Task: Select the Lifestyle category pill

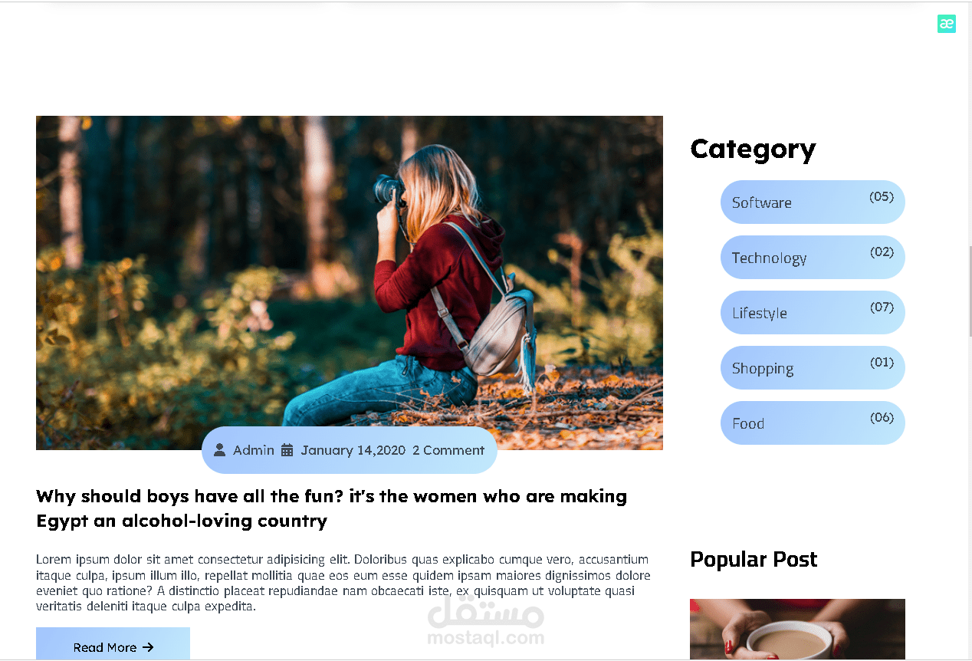Action: point(813,313)
